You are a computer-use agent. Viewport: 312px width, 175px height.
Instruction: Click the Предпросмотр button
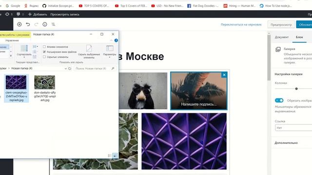pos(281,25)
